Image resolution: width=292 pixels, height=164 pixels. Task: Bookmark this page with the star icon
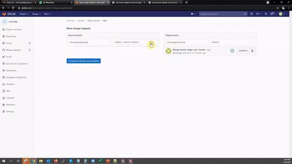click(278, 8)
